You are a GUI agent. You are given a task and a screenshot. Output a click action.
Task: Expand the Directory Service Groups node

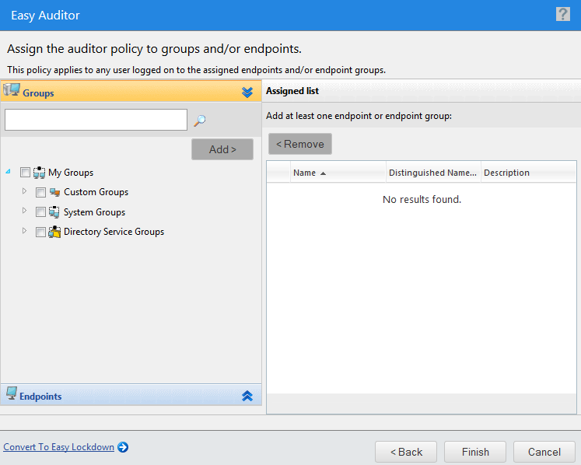pos(24,230)
